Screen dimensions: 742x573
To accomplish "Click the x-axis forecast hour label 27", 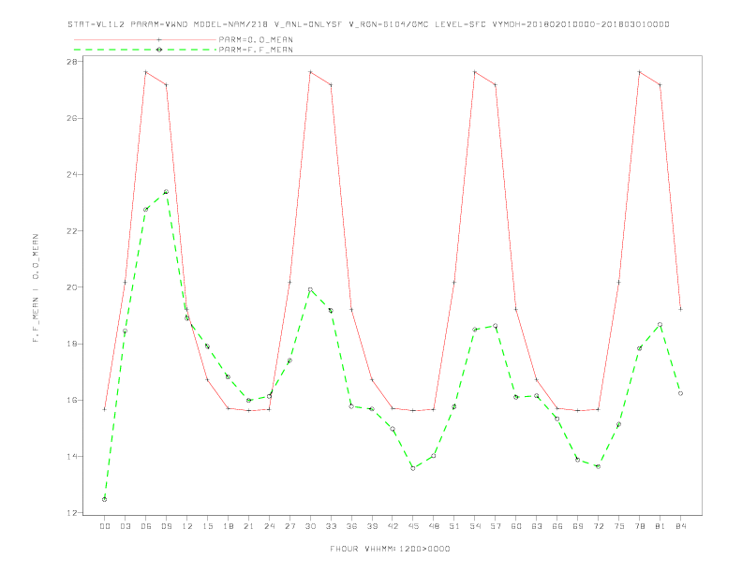I will pyautogui.click(x=289, y=526).
